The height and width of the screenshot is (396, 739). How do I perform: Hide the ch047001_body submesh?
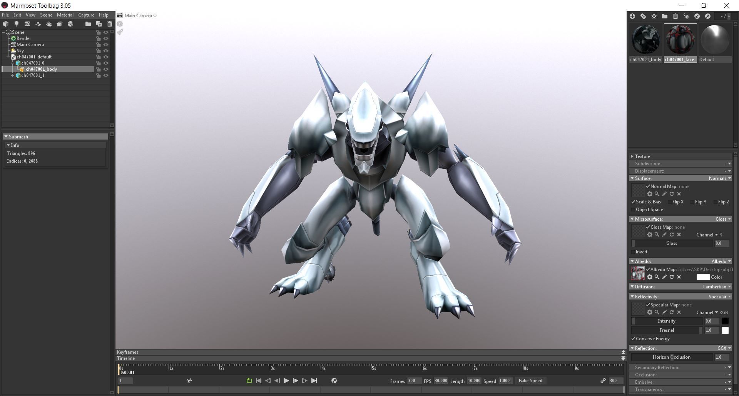pos(106,69)
